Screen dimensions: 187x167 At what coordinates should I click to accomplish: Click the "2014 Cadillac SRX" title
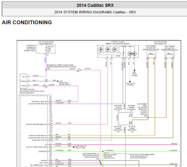(95, 5)
